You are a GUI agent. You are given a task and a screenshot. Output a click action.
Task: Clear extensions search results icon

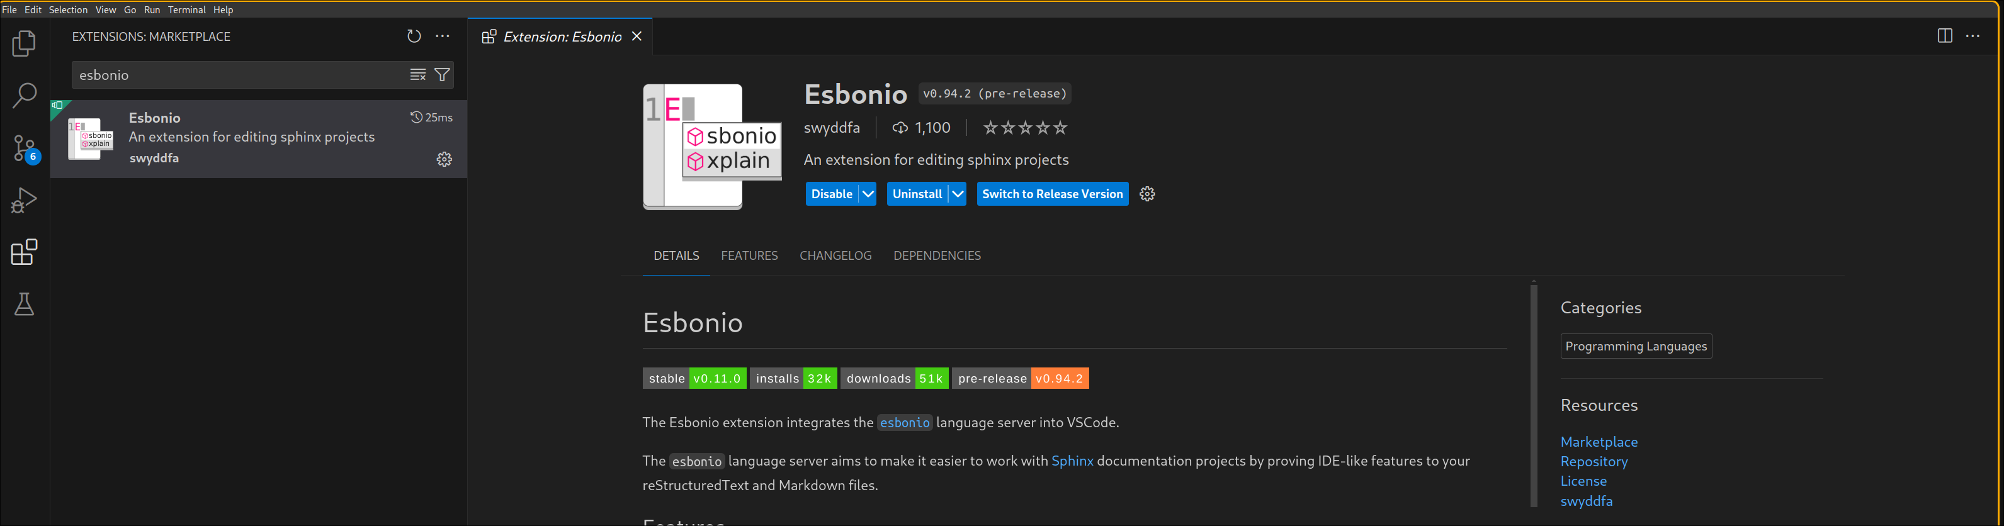418,75
